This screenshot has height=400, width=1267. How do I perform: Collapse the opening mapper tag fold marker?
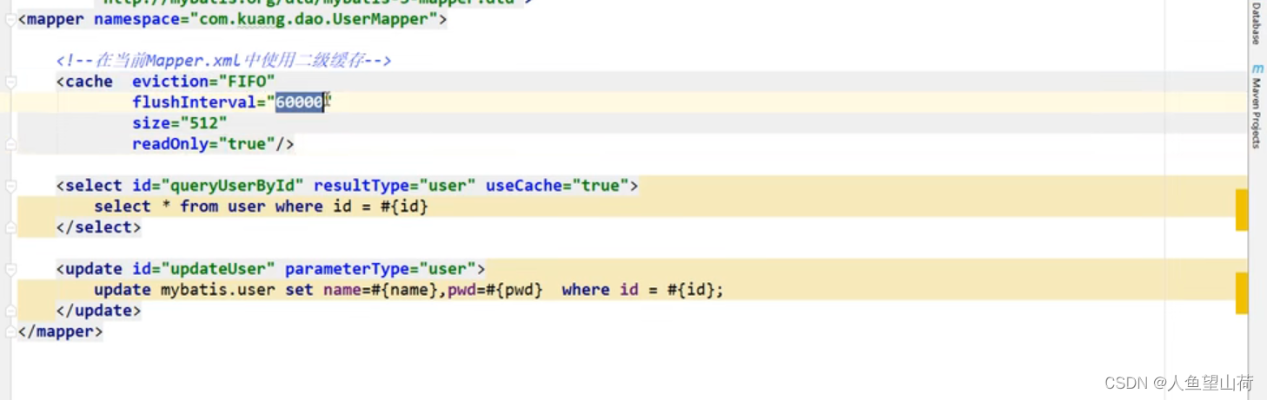[x=10, y=19]
